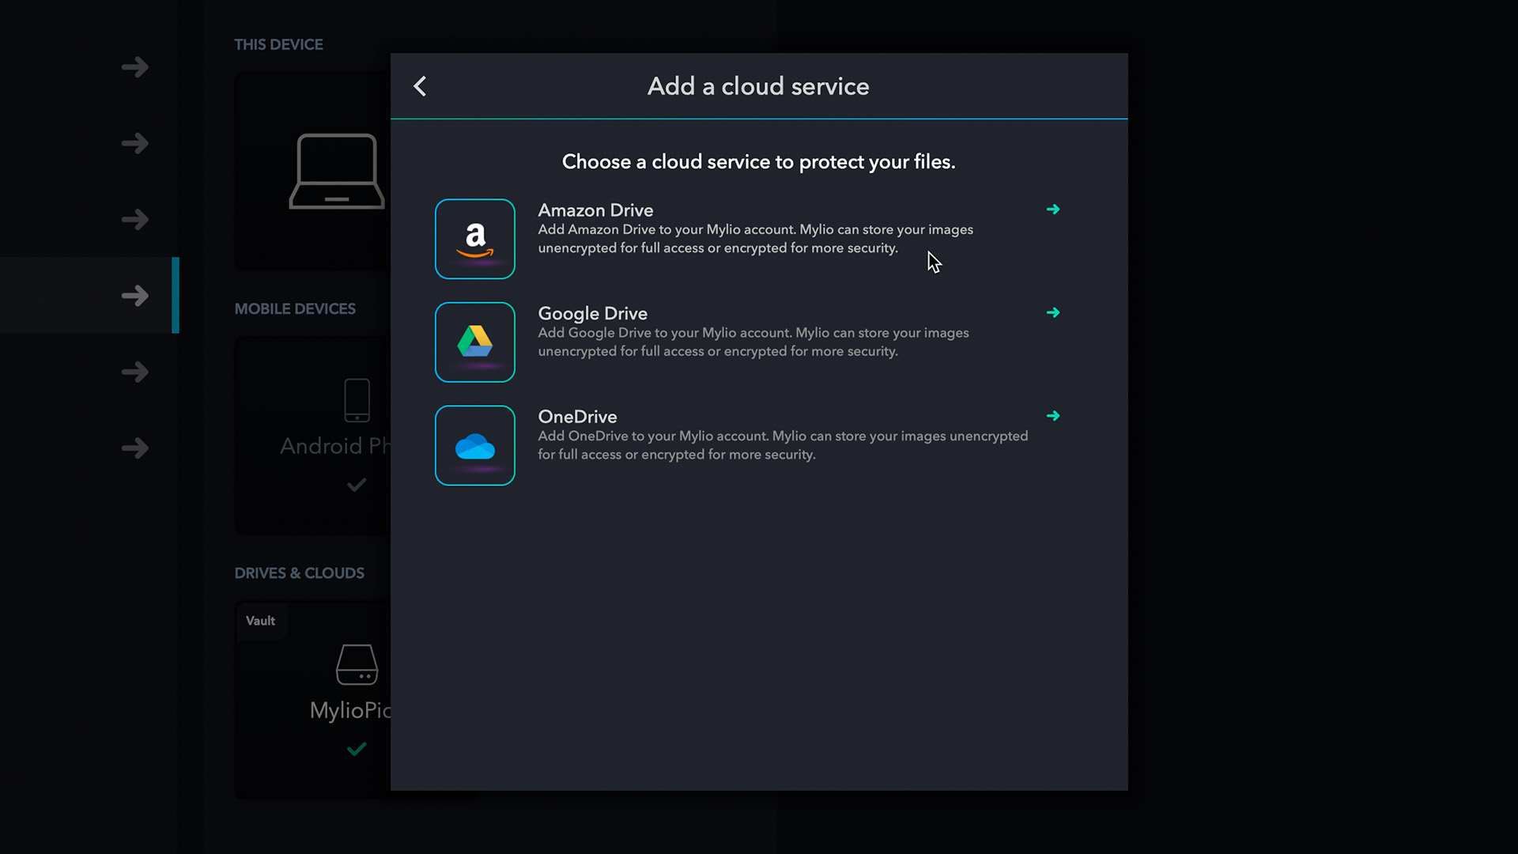Click the laptop device icon under This Device
The image size is (1518, 854).
coord(337,172)
